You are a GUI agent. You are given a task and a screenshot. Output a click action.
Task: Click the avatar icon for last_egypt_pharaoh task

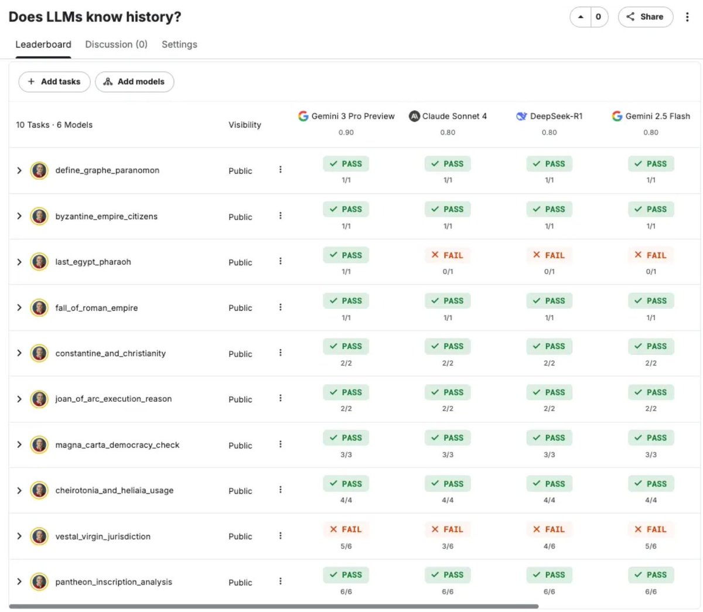tap(39, 262)
